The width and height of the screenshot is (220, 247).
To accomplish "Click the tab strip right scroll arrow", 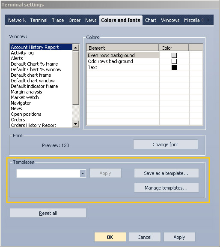I will click(x=208, y=20).
